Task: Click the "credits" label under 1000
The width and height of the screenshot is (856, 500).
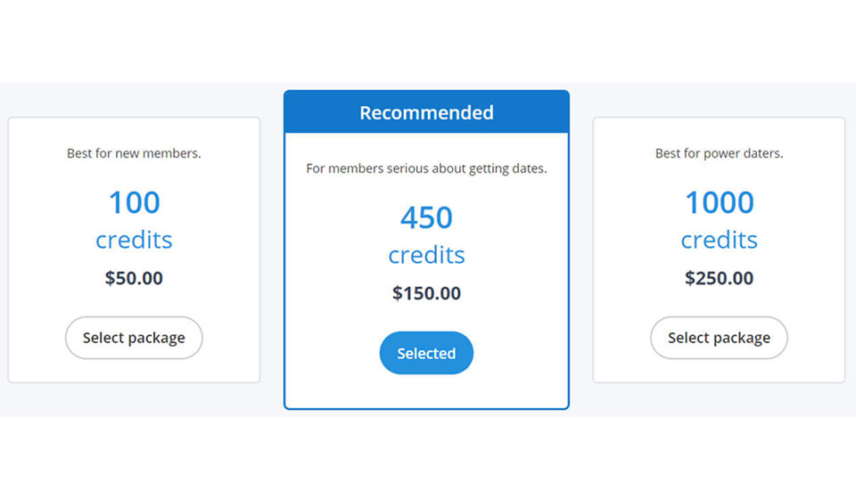Action: coord(719,240)
